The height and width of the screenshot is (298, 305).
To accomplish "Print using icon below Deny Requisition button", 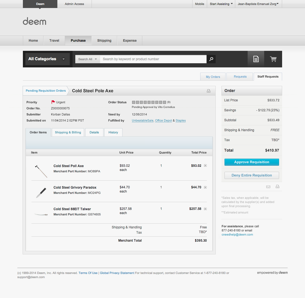I will [x=278, y=187].
